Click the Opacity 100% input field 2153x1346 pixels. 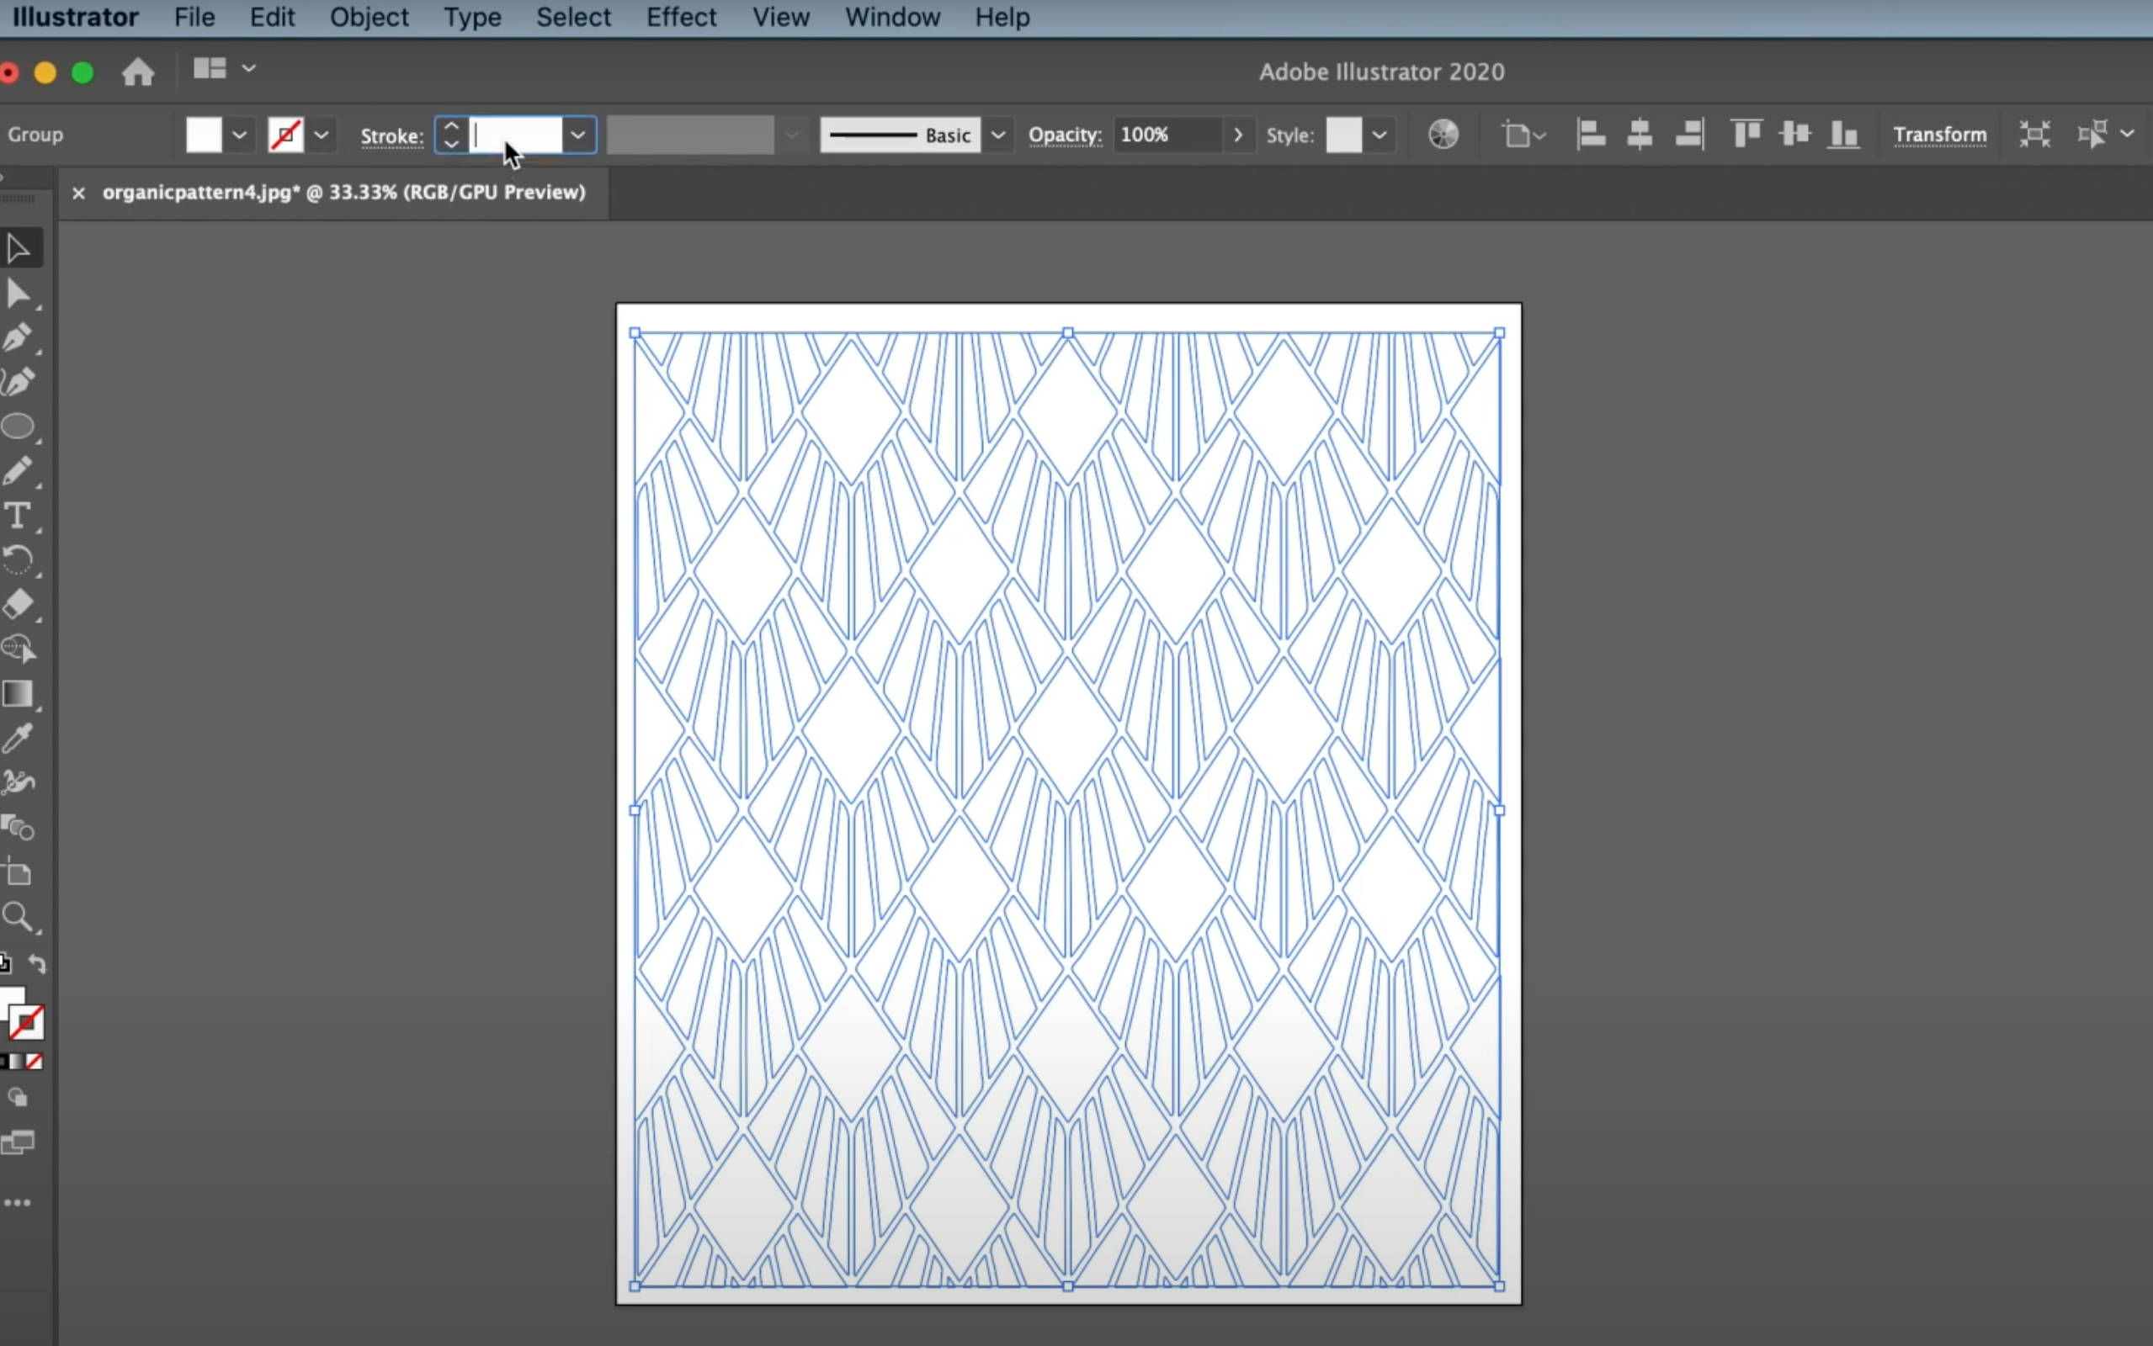[x=1167, y=135]
